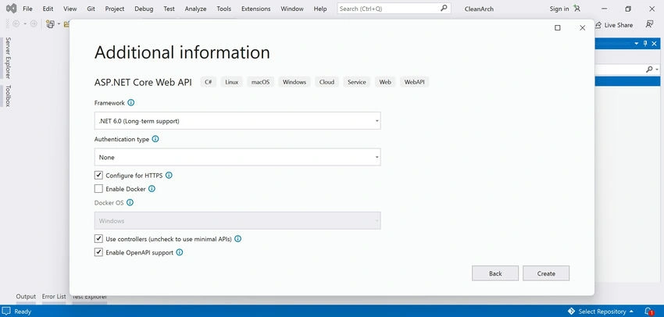Screen dimensions: 664x317
Task: Click info icon next to Enable Docker
Action: pos(152,189)
